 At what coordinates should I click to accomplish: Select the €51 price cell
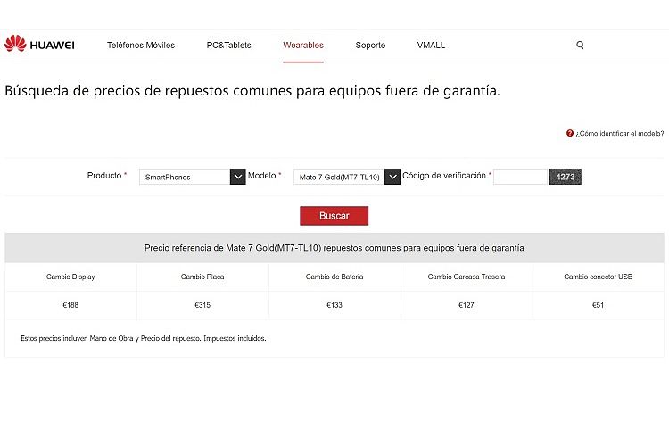599,305
